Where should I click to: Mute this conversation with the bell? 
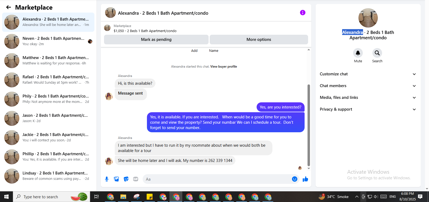click(x=358, y=53)
